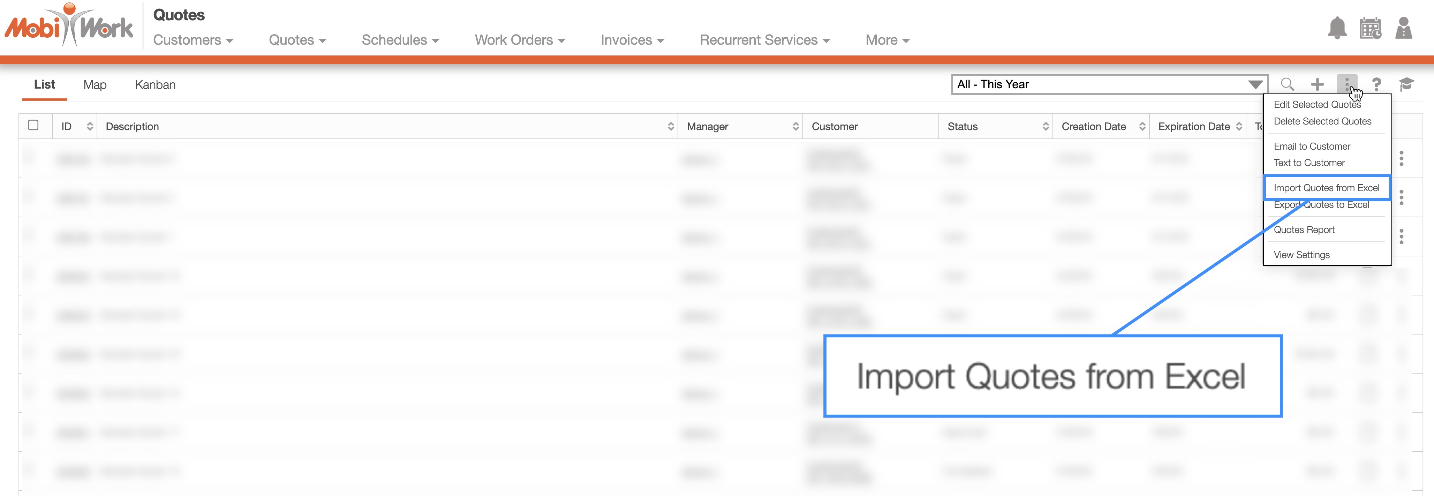Expand the More navigation menu
1434x496 pixels.
[x=887, y=40]
